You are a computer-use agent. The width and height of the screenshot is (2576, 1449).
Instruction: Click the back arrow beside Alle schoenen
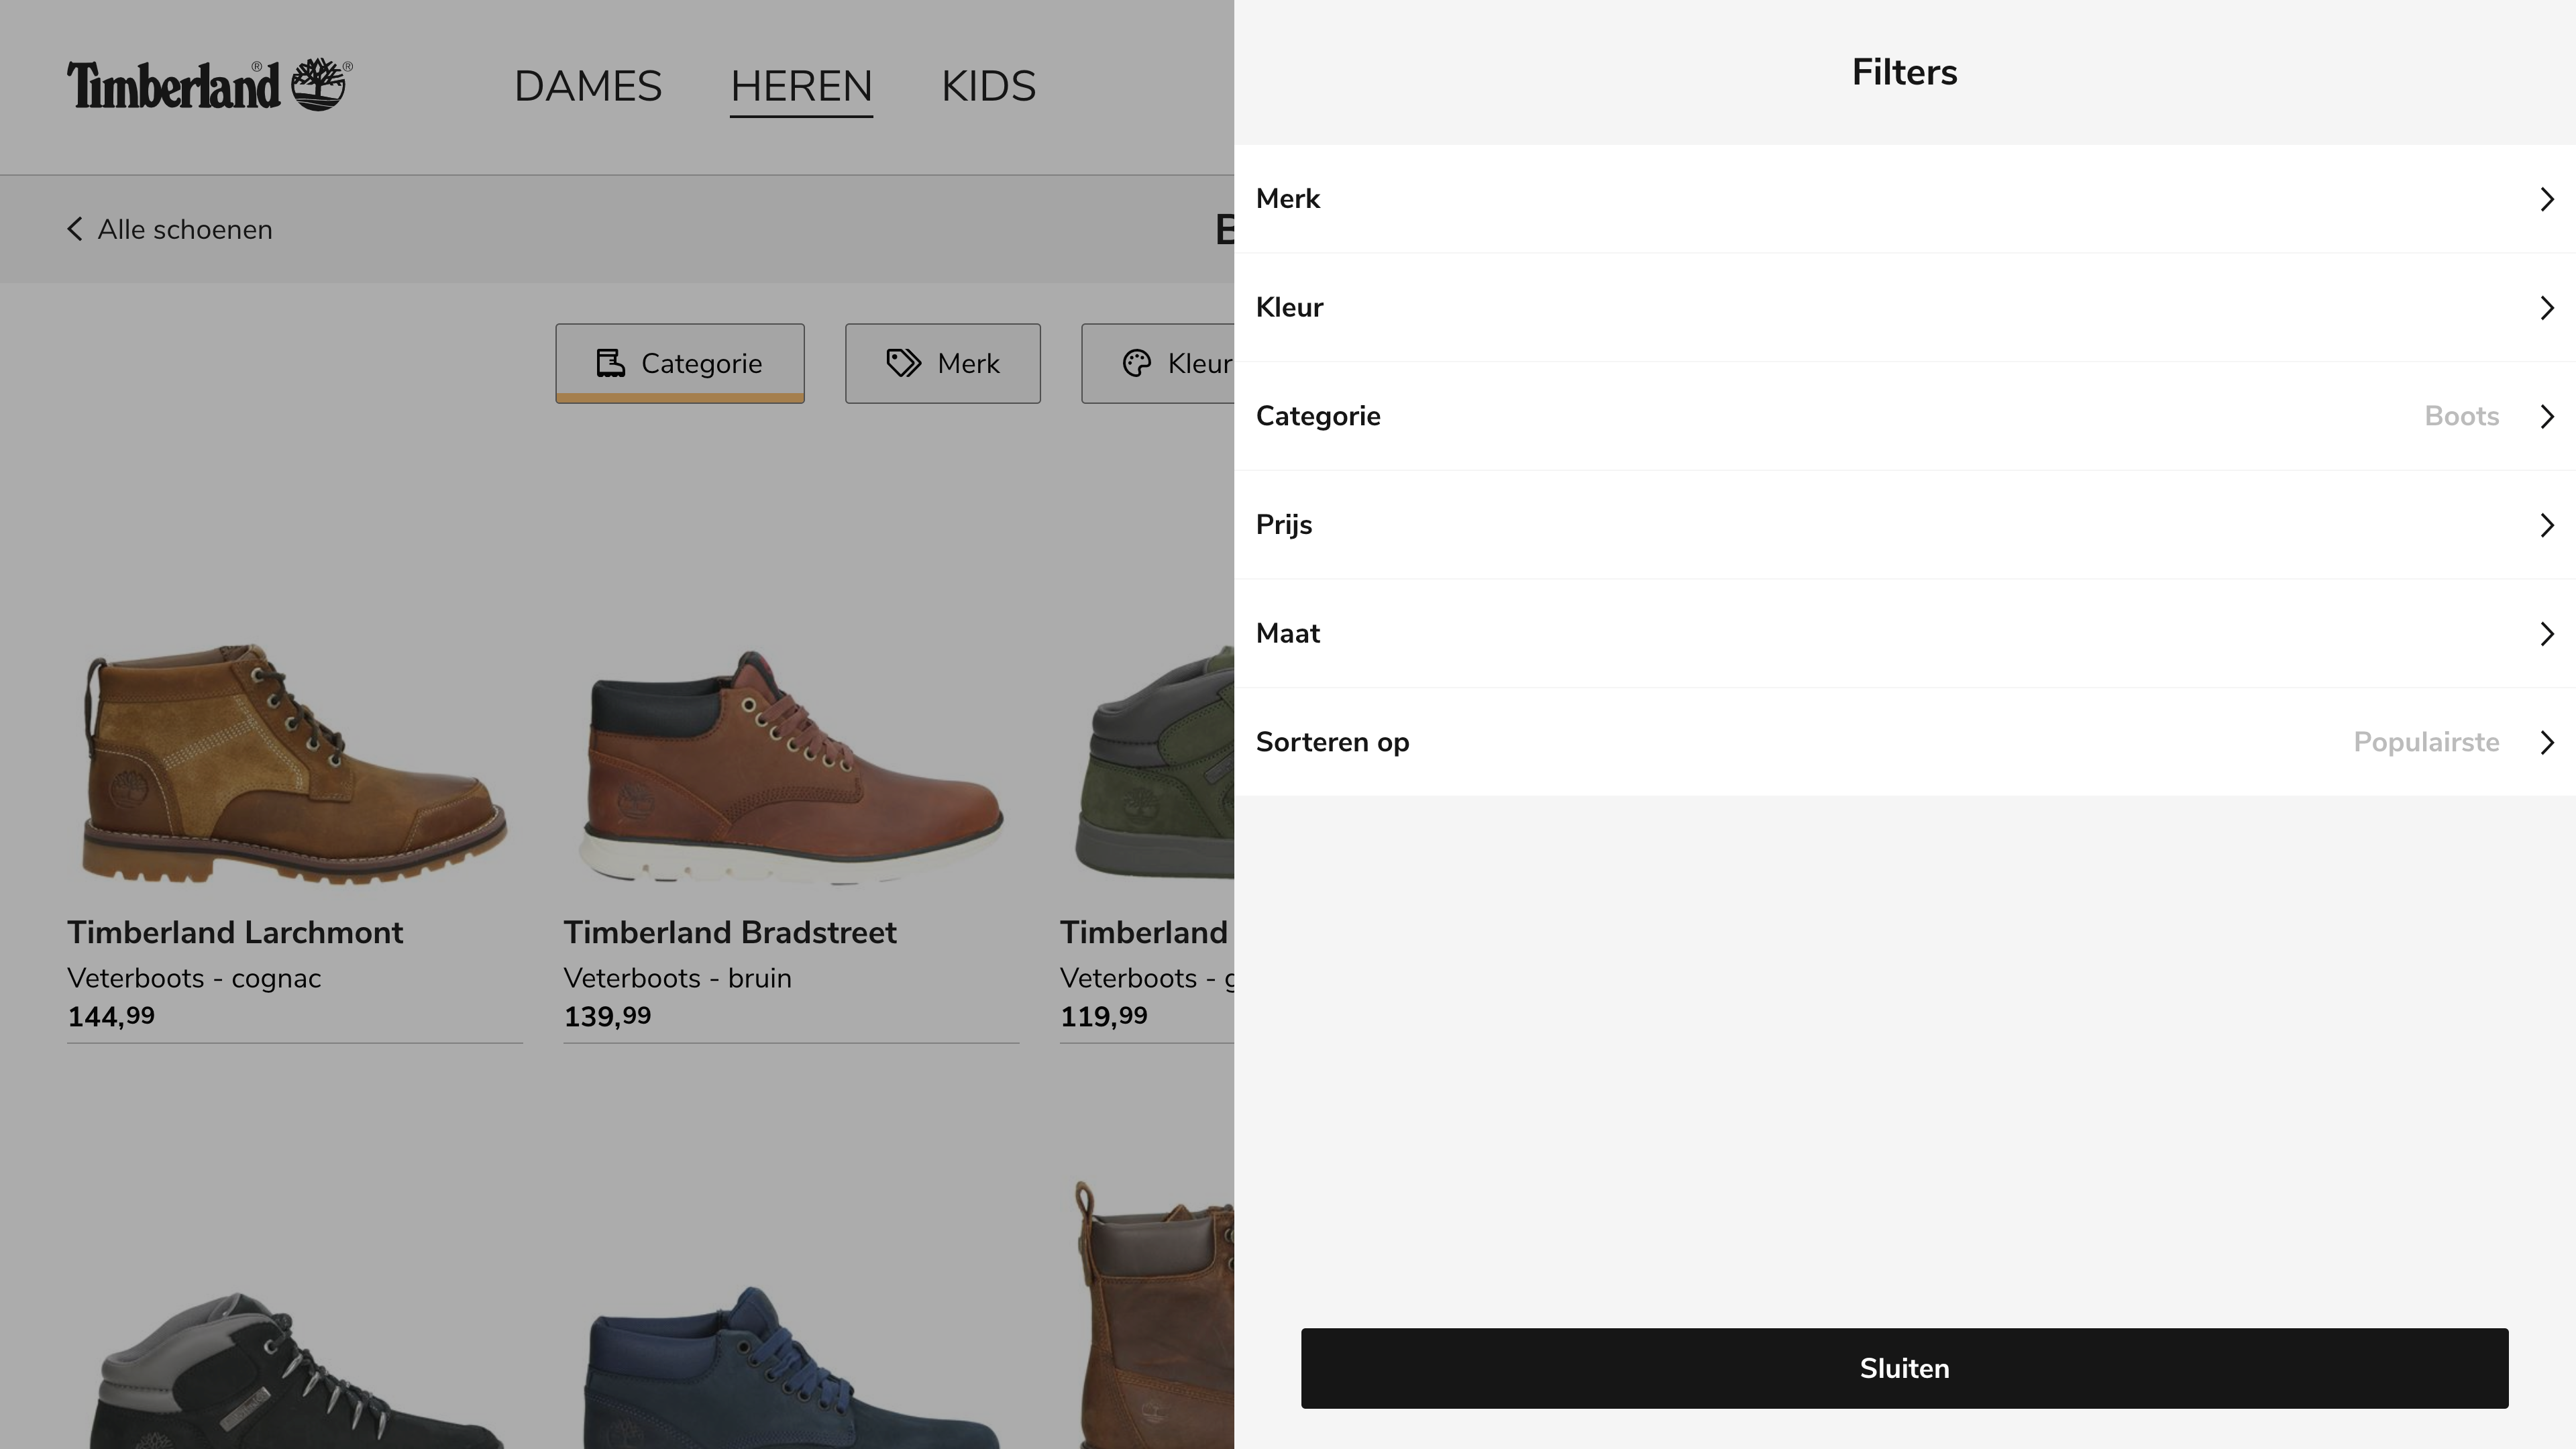tap(75, 229)
